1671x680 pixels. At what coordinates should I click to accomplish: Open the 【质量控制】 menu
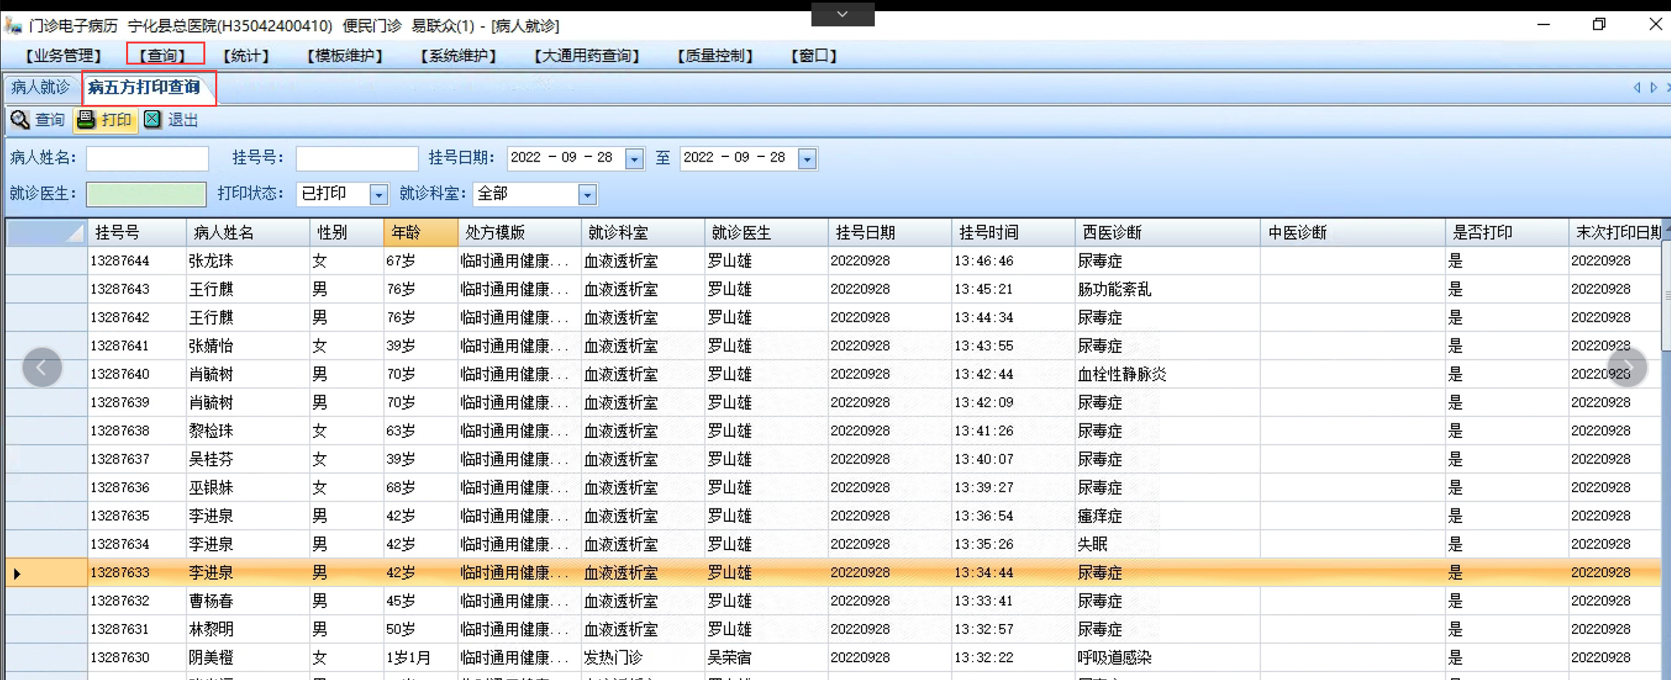tap(715, 56)
